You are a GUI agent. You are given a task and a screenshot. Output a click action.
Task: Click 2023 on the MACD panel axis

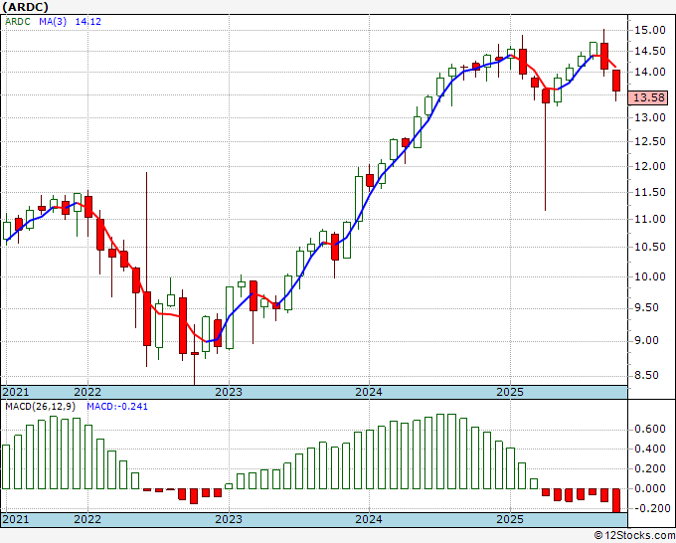[x=229, y=519]
